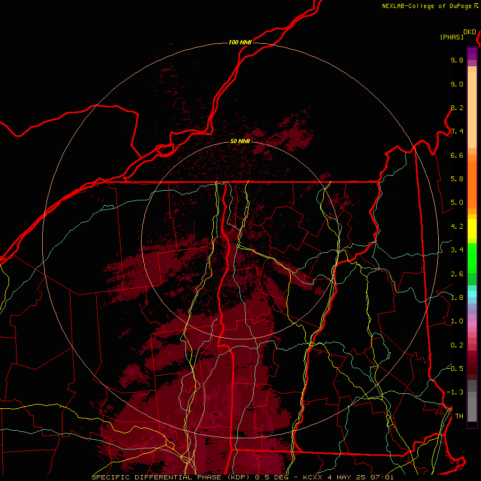Click the bright green band of the color scale
Image resolution: width=481 pixels, height=481 pixels.
pos(472,258)
